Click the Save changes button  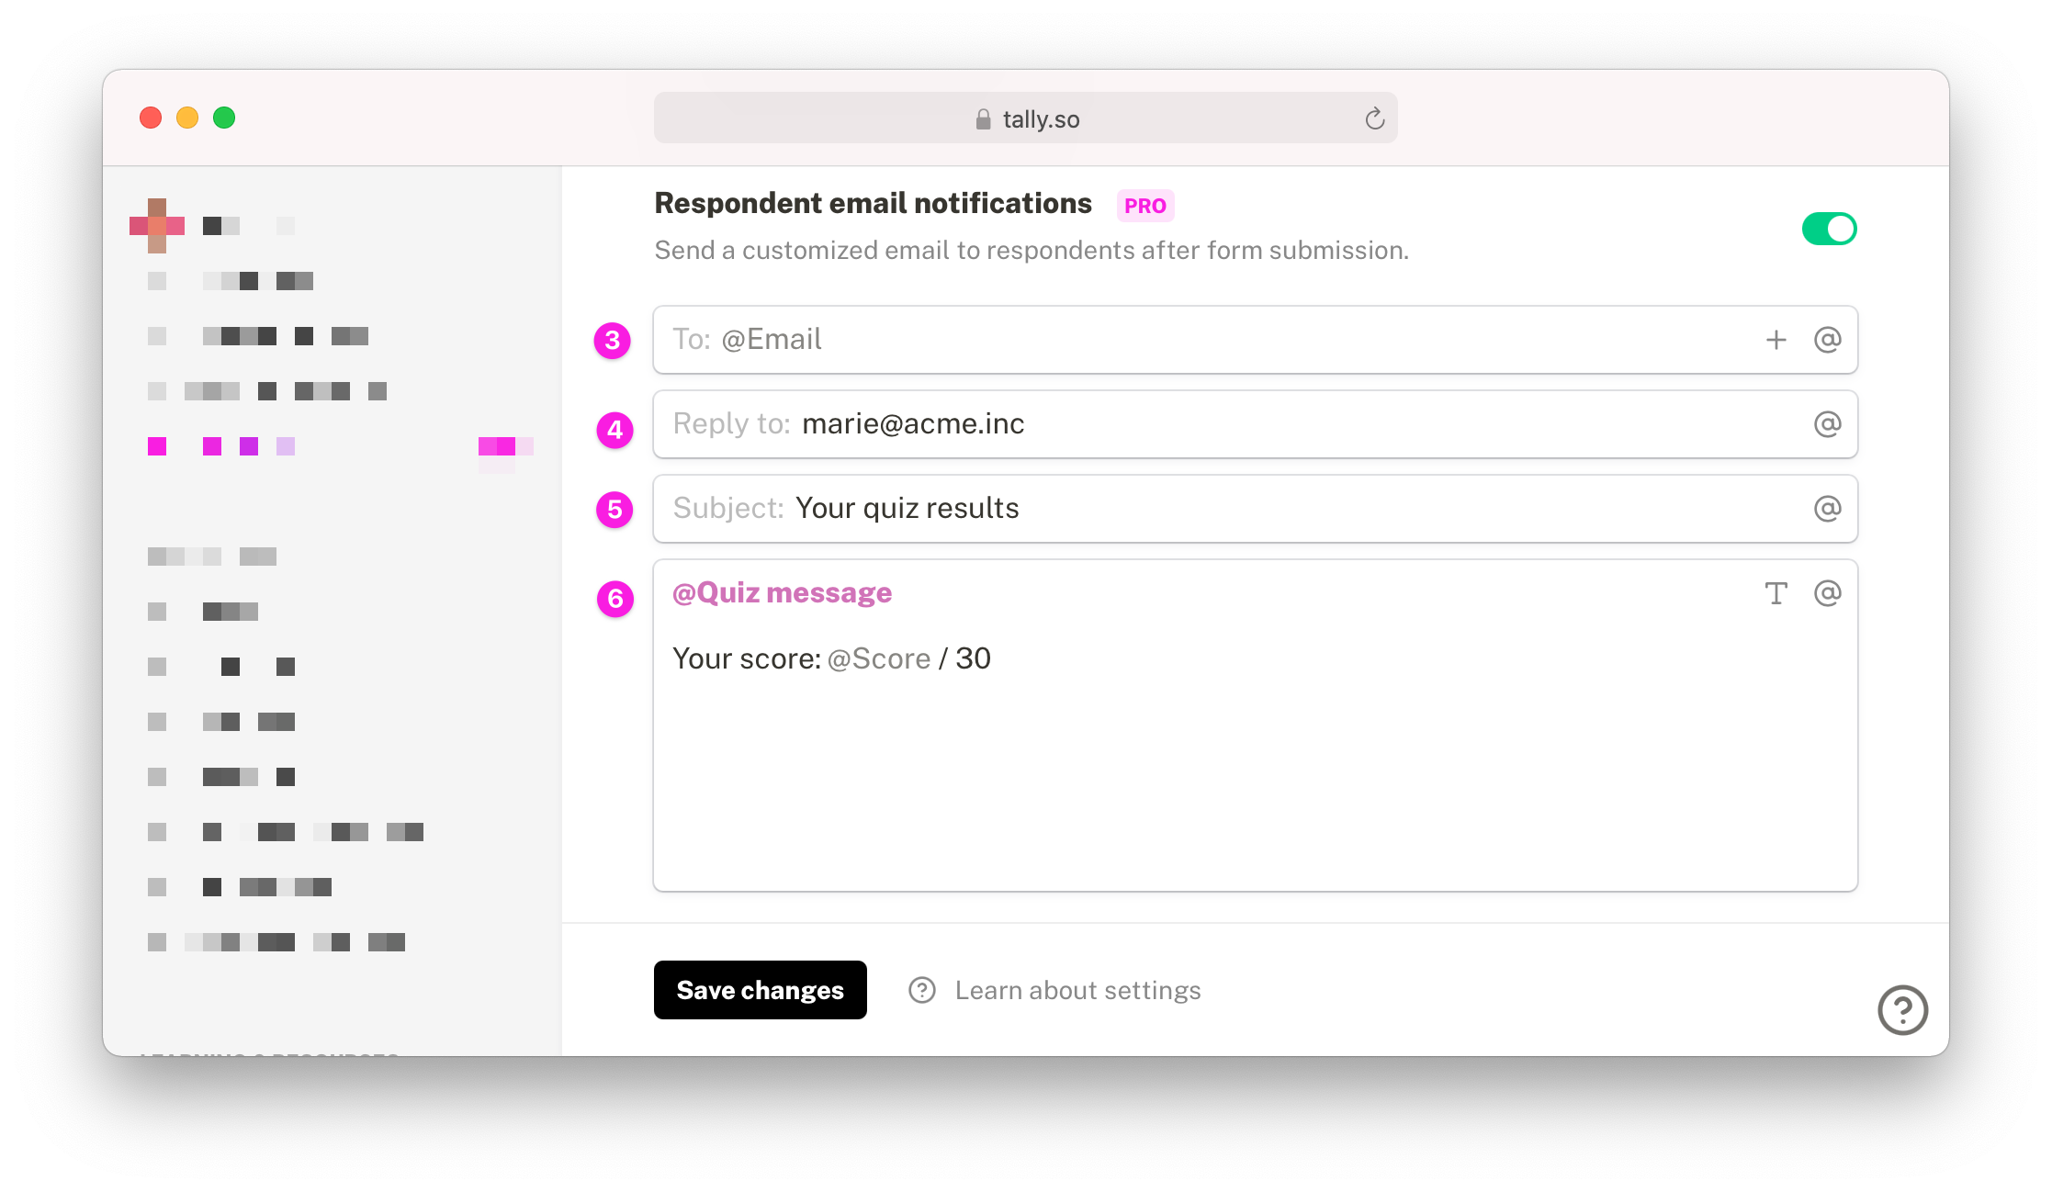point(760,990)
